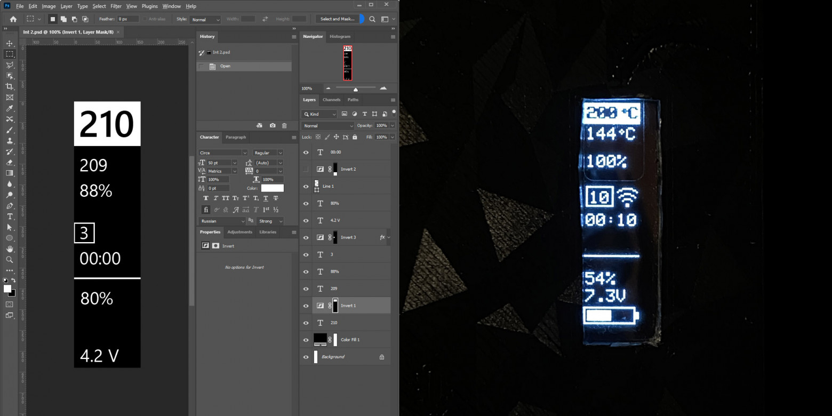Select the Eraser tool
Screen dimensions: 832x416
coord(10,162)
